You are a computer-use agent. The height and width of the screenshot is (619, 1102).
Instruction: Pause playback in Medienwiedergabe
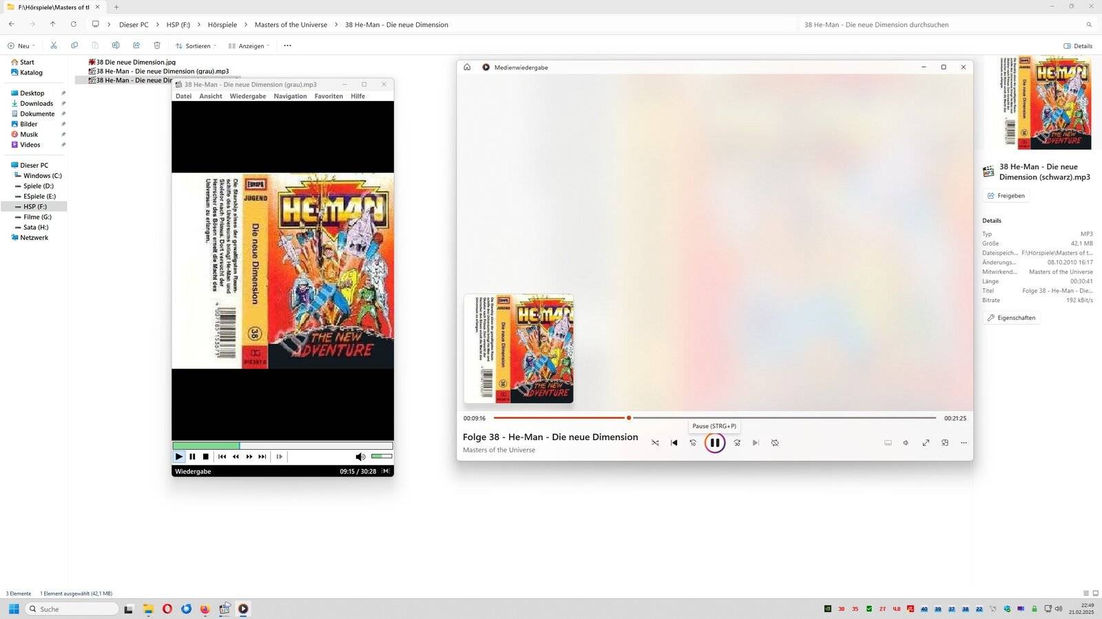click(x=715, y=443)
